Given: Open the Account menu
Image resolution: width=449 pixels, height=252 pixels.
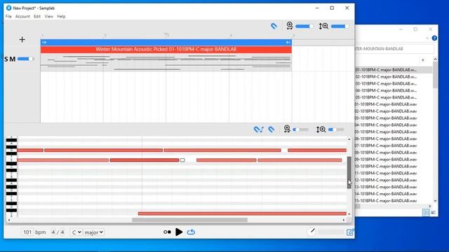Looking at the screenshot, I should [x=22, y=16].
